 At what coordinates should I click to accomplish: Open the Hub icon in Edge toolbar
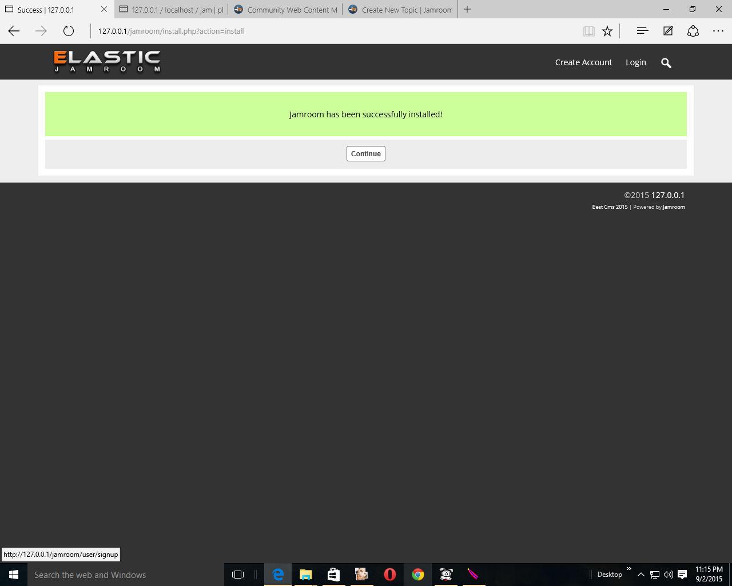[x=642, y=31]
